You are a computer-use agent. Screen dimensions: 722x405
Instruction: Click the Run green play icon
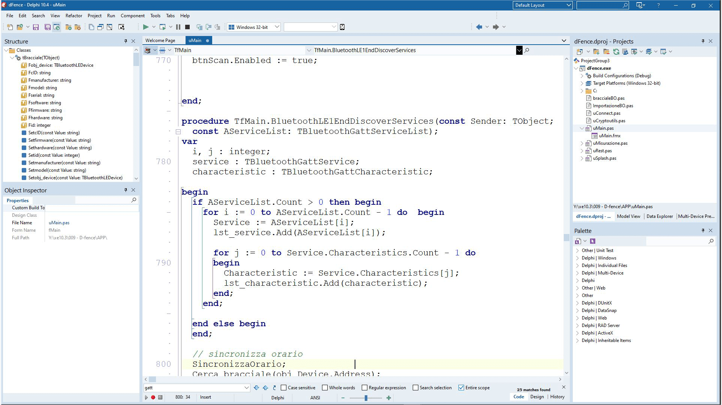tap(146, 27)
